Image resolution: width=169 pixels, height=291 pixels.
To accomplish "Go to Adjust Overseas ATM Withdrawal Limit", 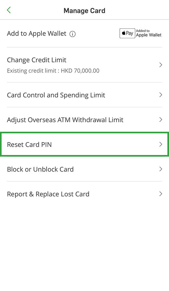I will tap(65, 120).
